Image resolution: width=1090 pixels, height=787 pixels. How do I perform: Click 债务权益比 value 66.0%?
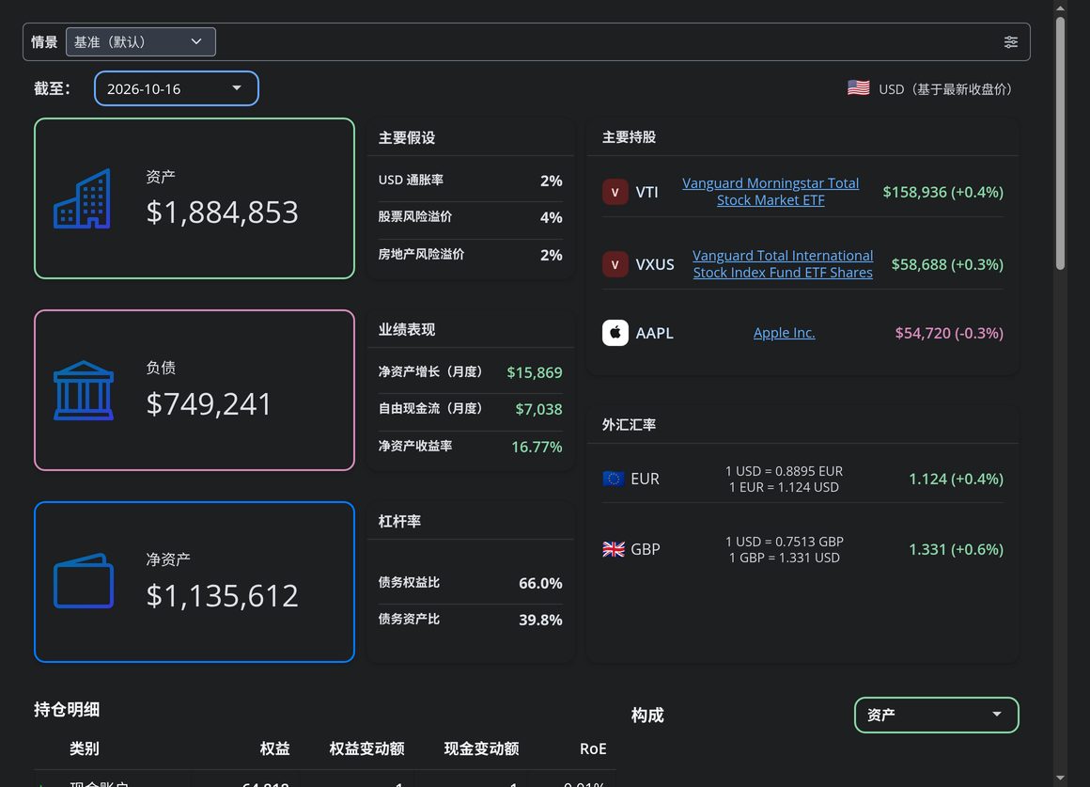(540, 583)
